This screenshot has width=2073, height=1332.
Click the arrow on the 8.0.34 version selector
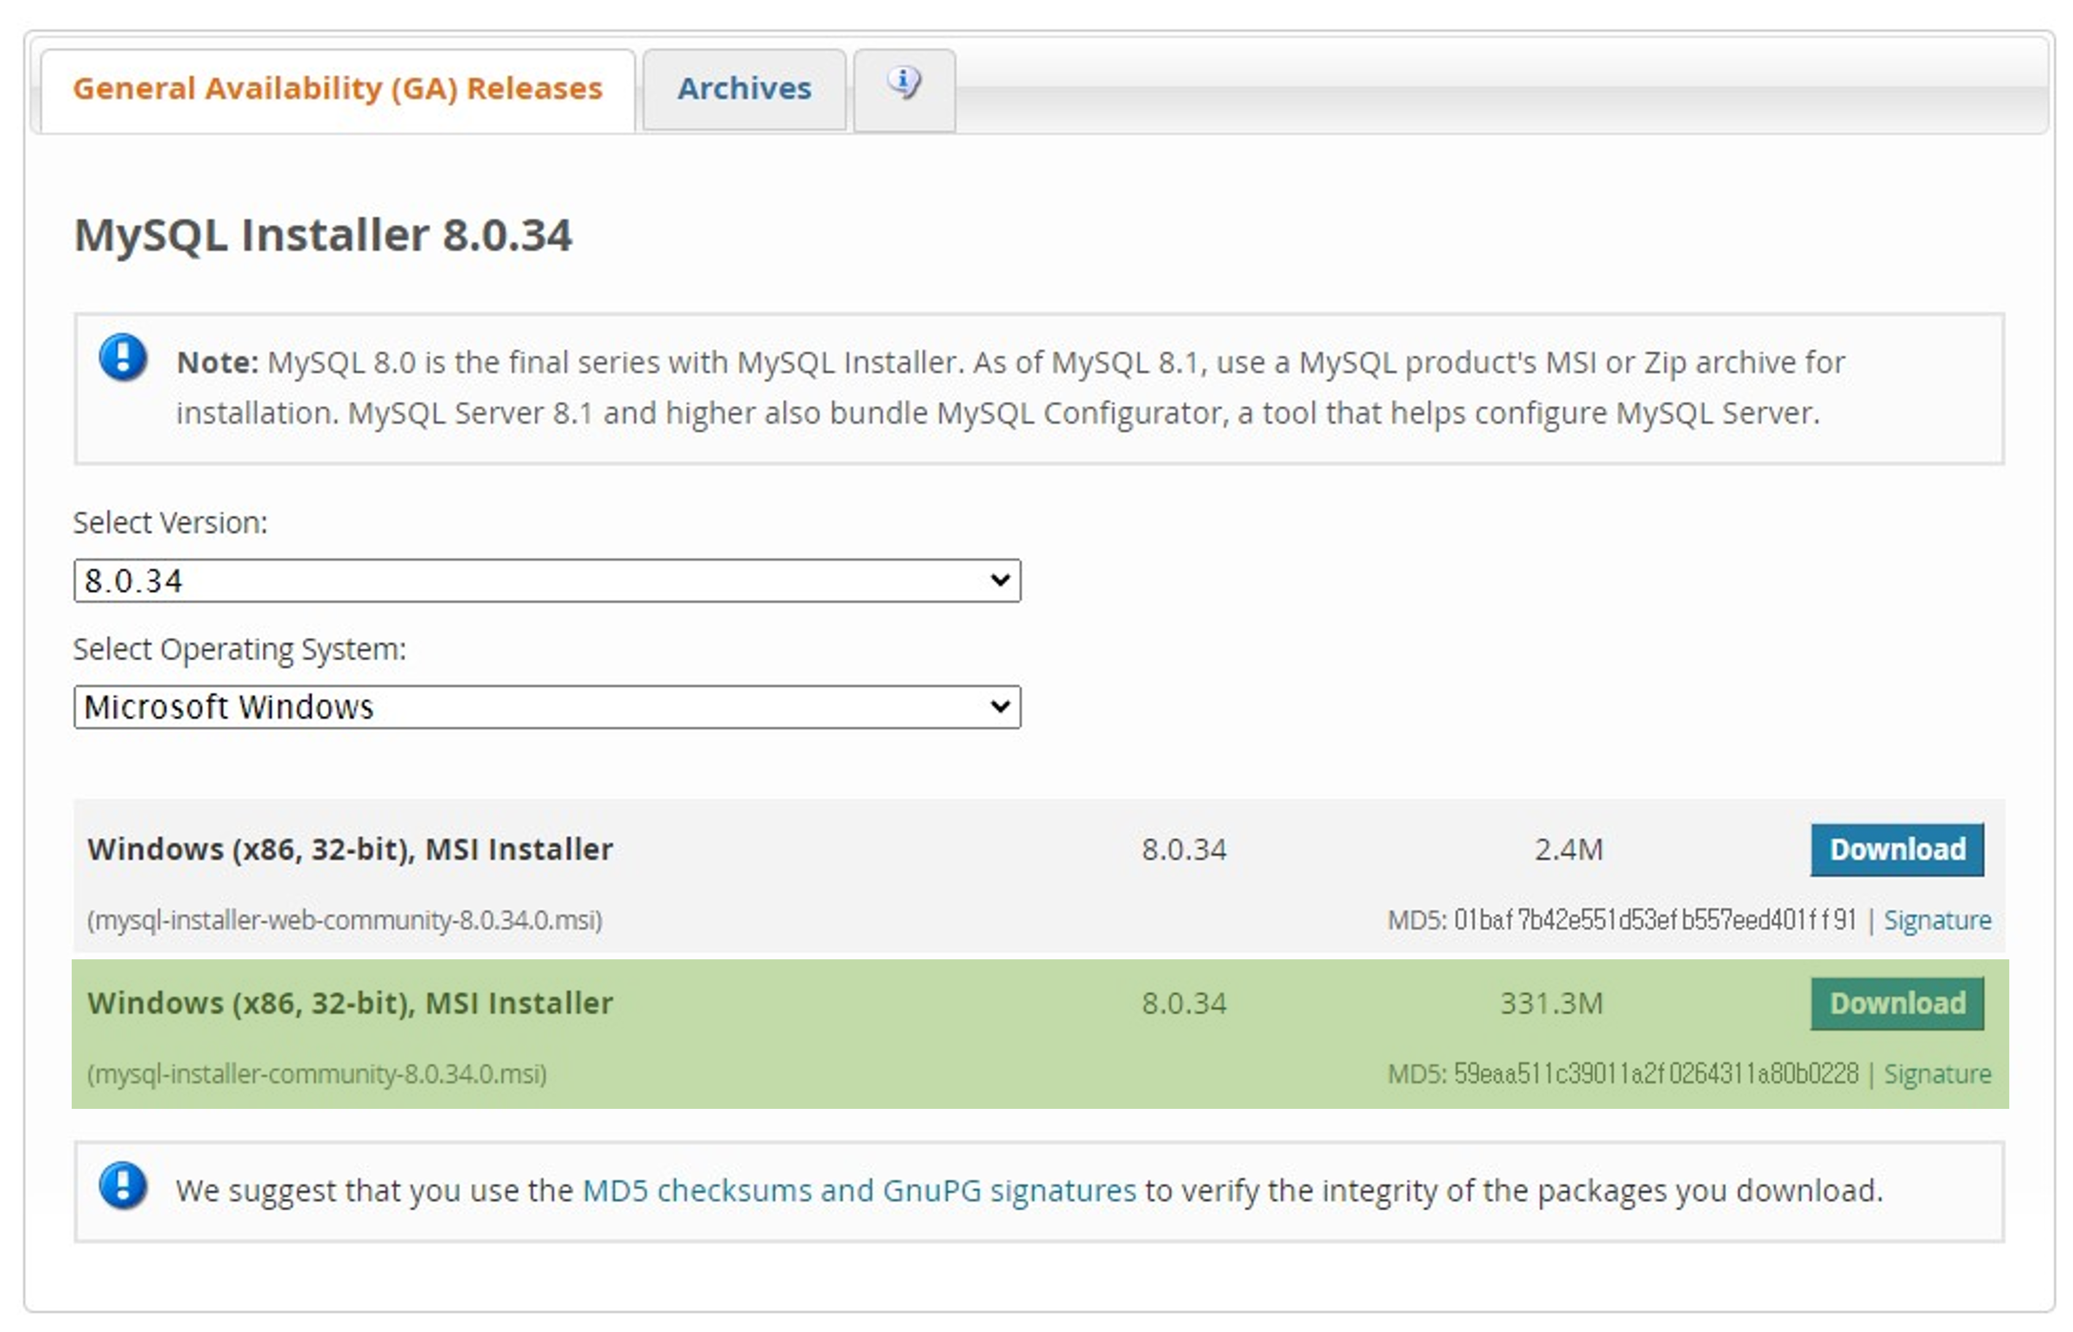pyautogui.click(x=999, y=580)
